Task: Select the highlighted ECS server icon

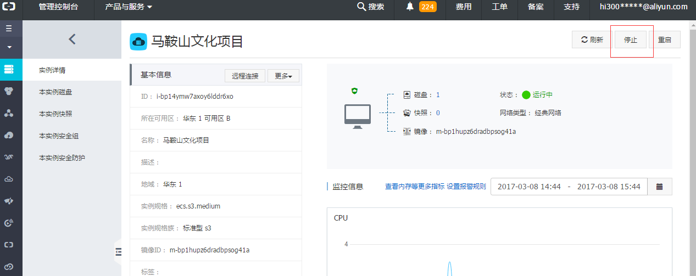Action: pyautogui.click(x=9, y=69)
